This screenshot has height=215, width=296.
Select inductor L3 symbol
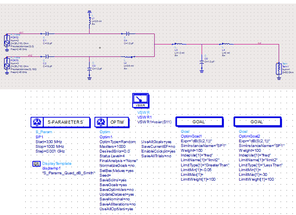(x=179, y=44)
